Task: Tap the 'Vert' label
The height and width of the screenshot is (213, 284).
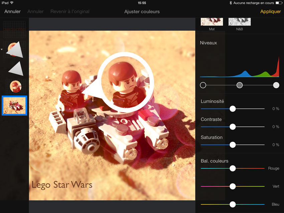Action: (276, 186)
